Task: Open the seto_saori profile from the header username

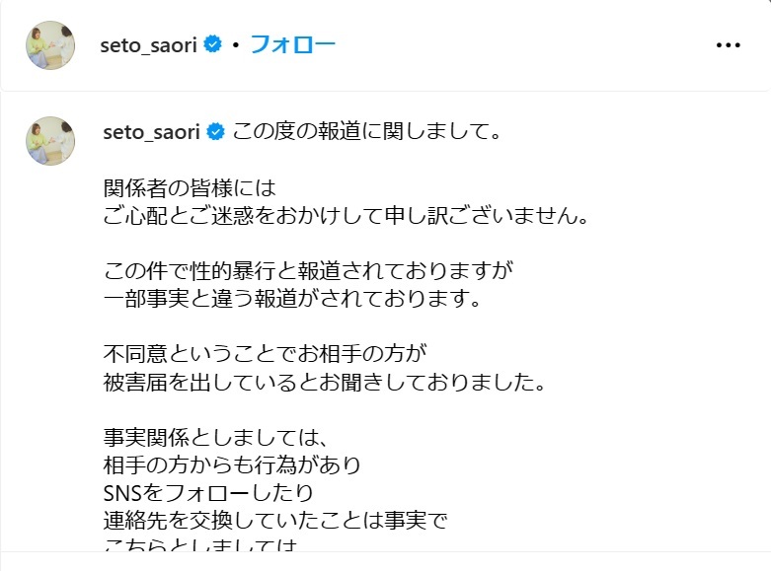Action: [x=148, y=45]
